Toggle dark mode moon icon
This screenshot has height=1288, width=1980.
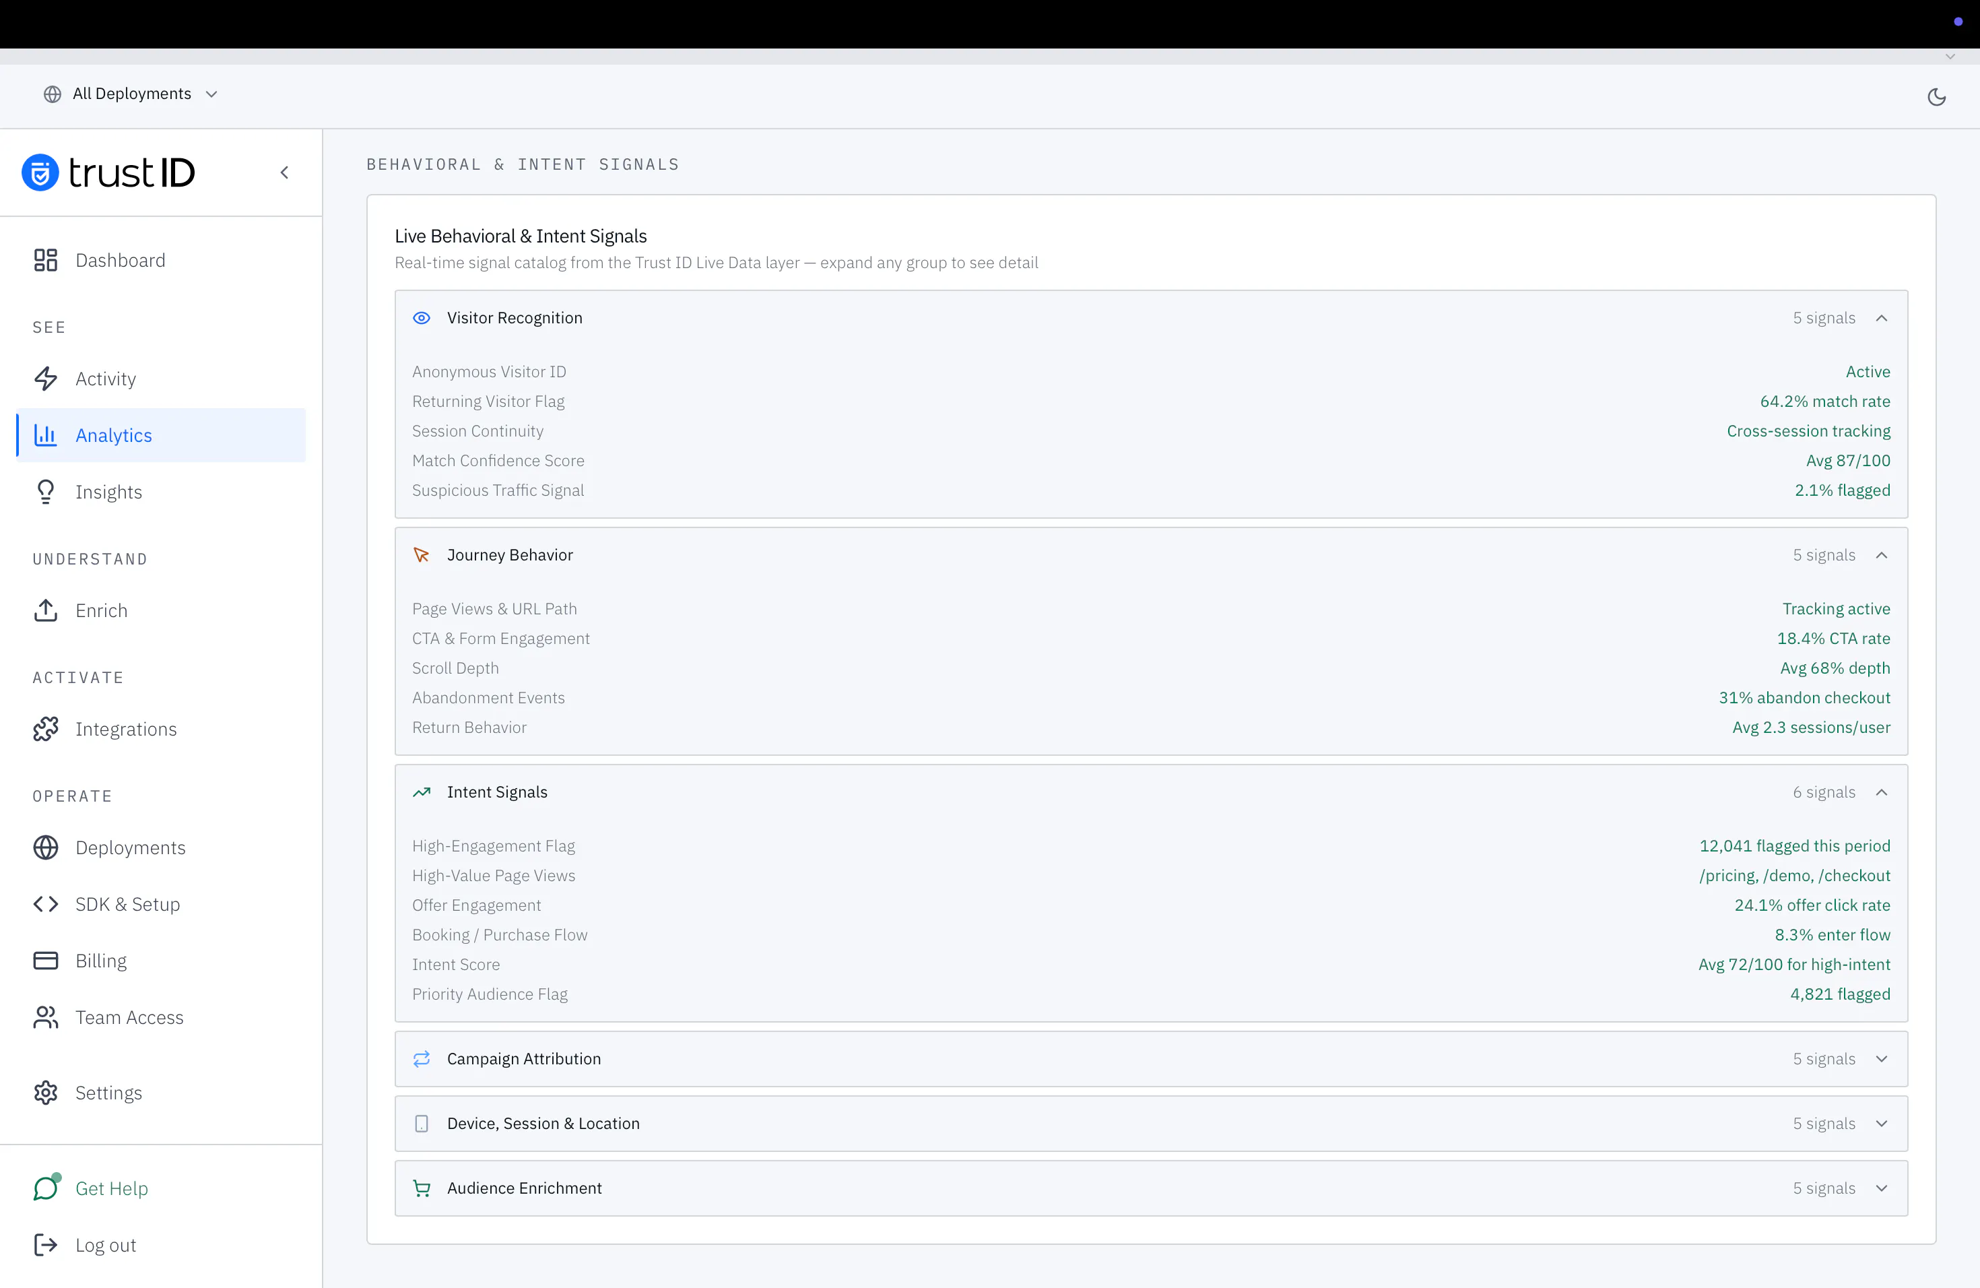click(1936, 96)
